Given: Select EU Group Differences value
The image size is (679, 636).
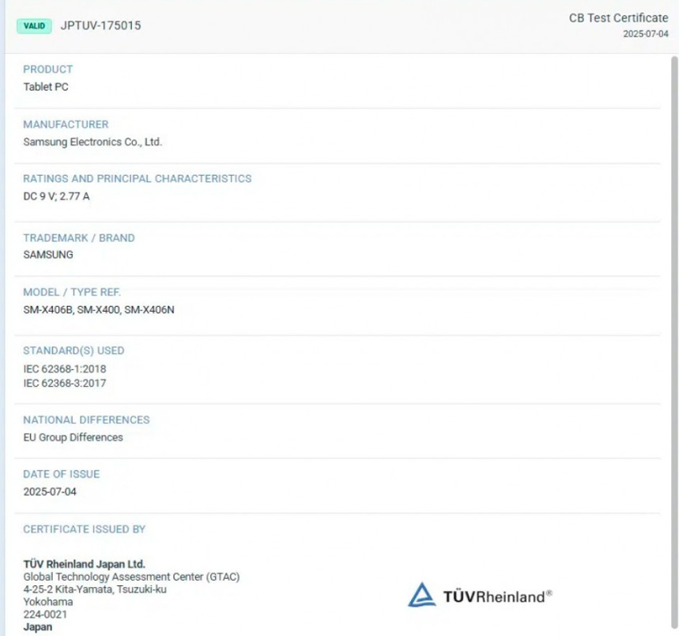Looking at the screenshot, I should coord(74,437).
